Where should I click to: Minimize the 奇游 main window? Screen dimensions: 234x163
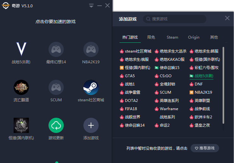pyautogui.click(x=99, y=6)
